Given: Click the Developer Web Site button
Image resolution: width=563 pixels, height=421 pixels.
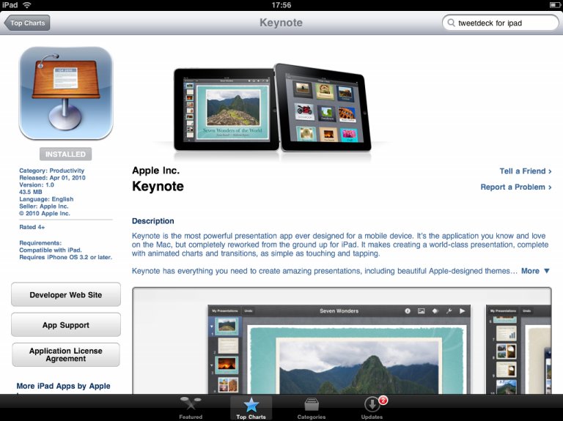Looking at the screenshot, I should [66, 295].
